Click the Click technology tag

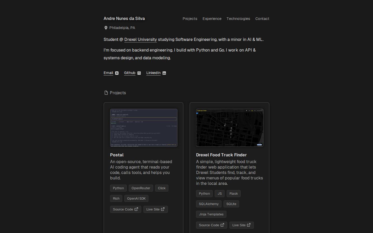tap(162, 188)
